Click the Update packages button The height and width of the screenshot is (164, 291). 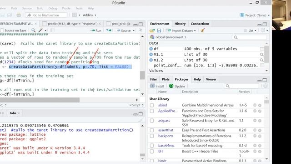pyautogui.click(x=177, y=86)
